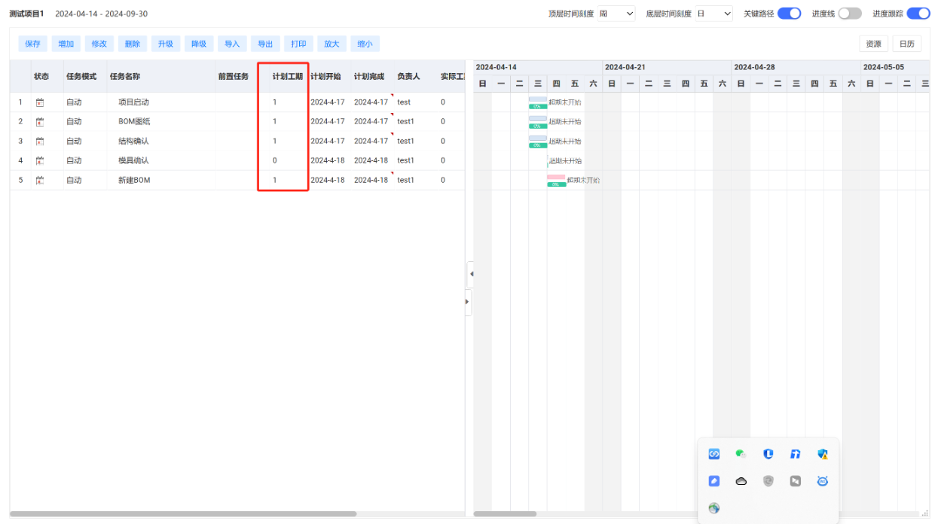This screenshot has height=524, width=938.
Task: Select the 新建BOM task name cell
Action: 161,180
